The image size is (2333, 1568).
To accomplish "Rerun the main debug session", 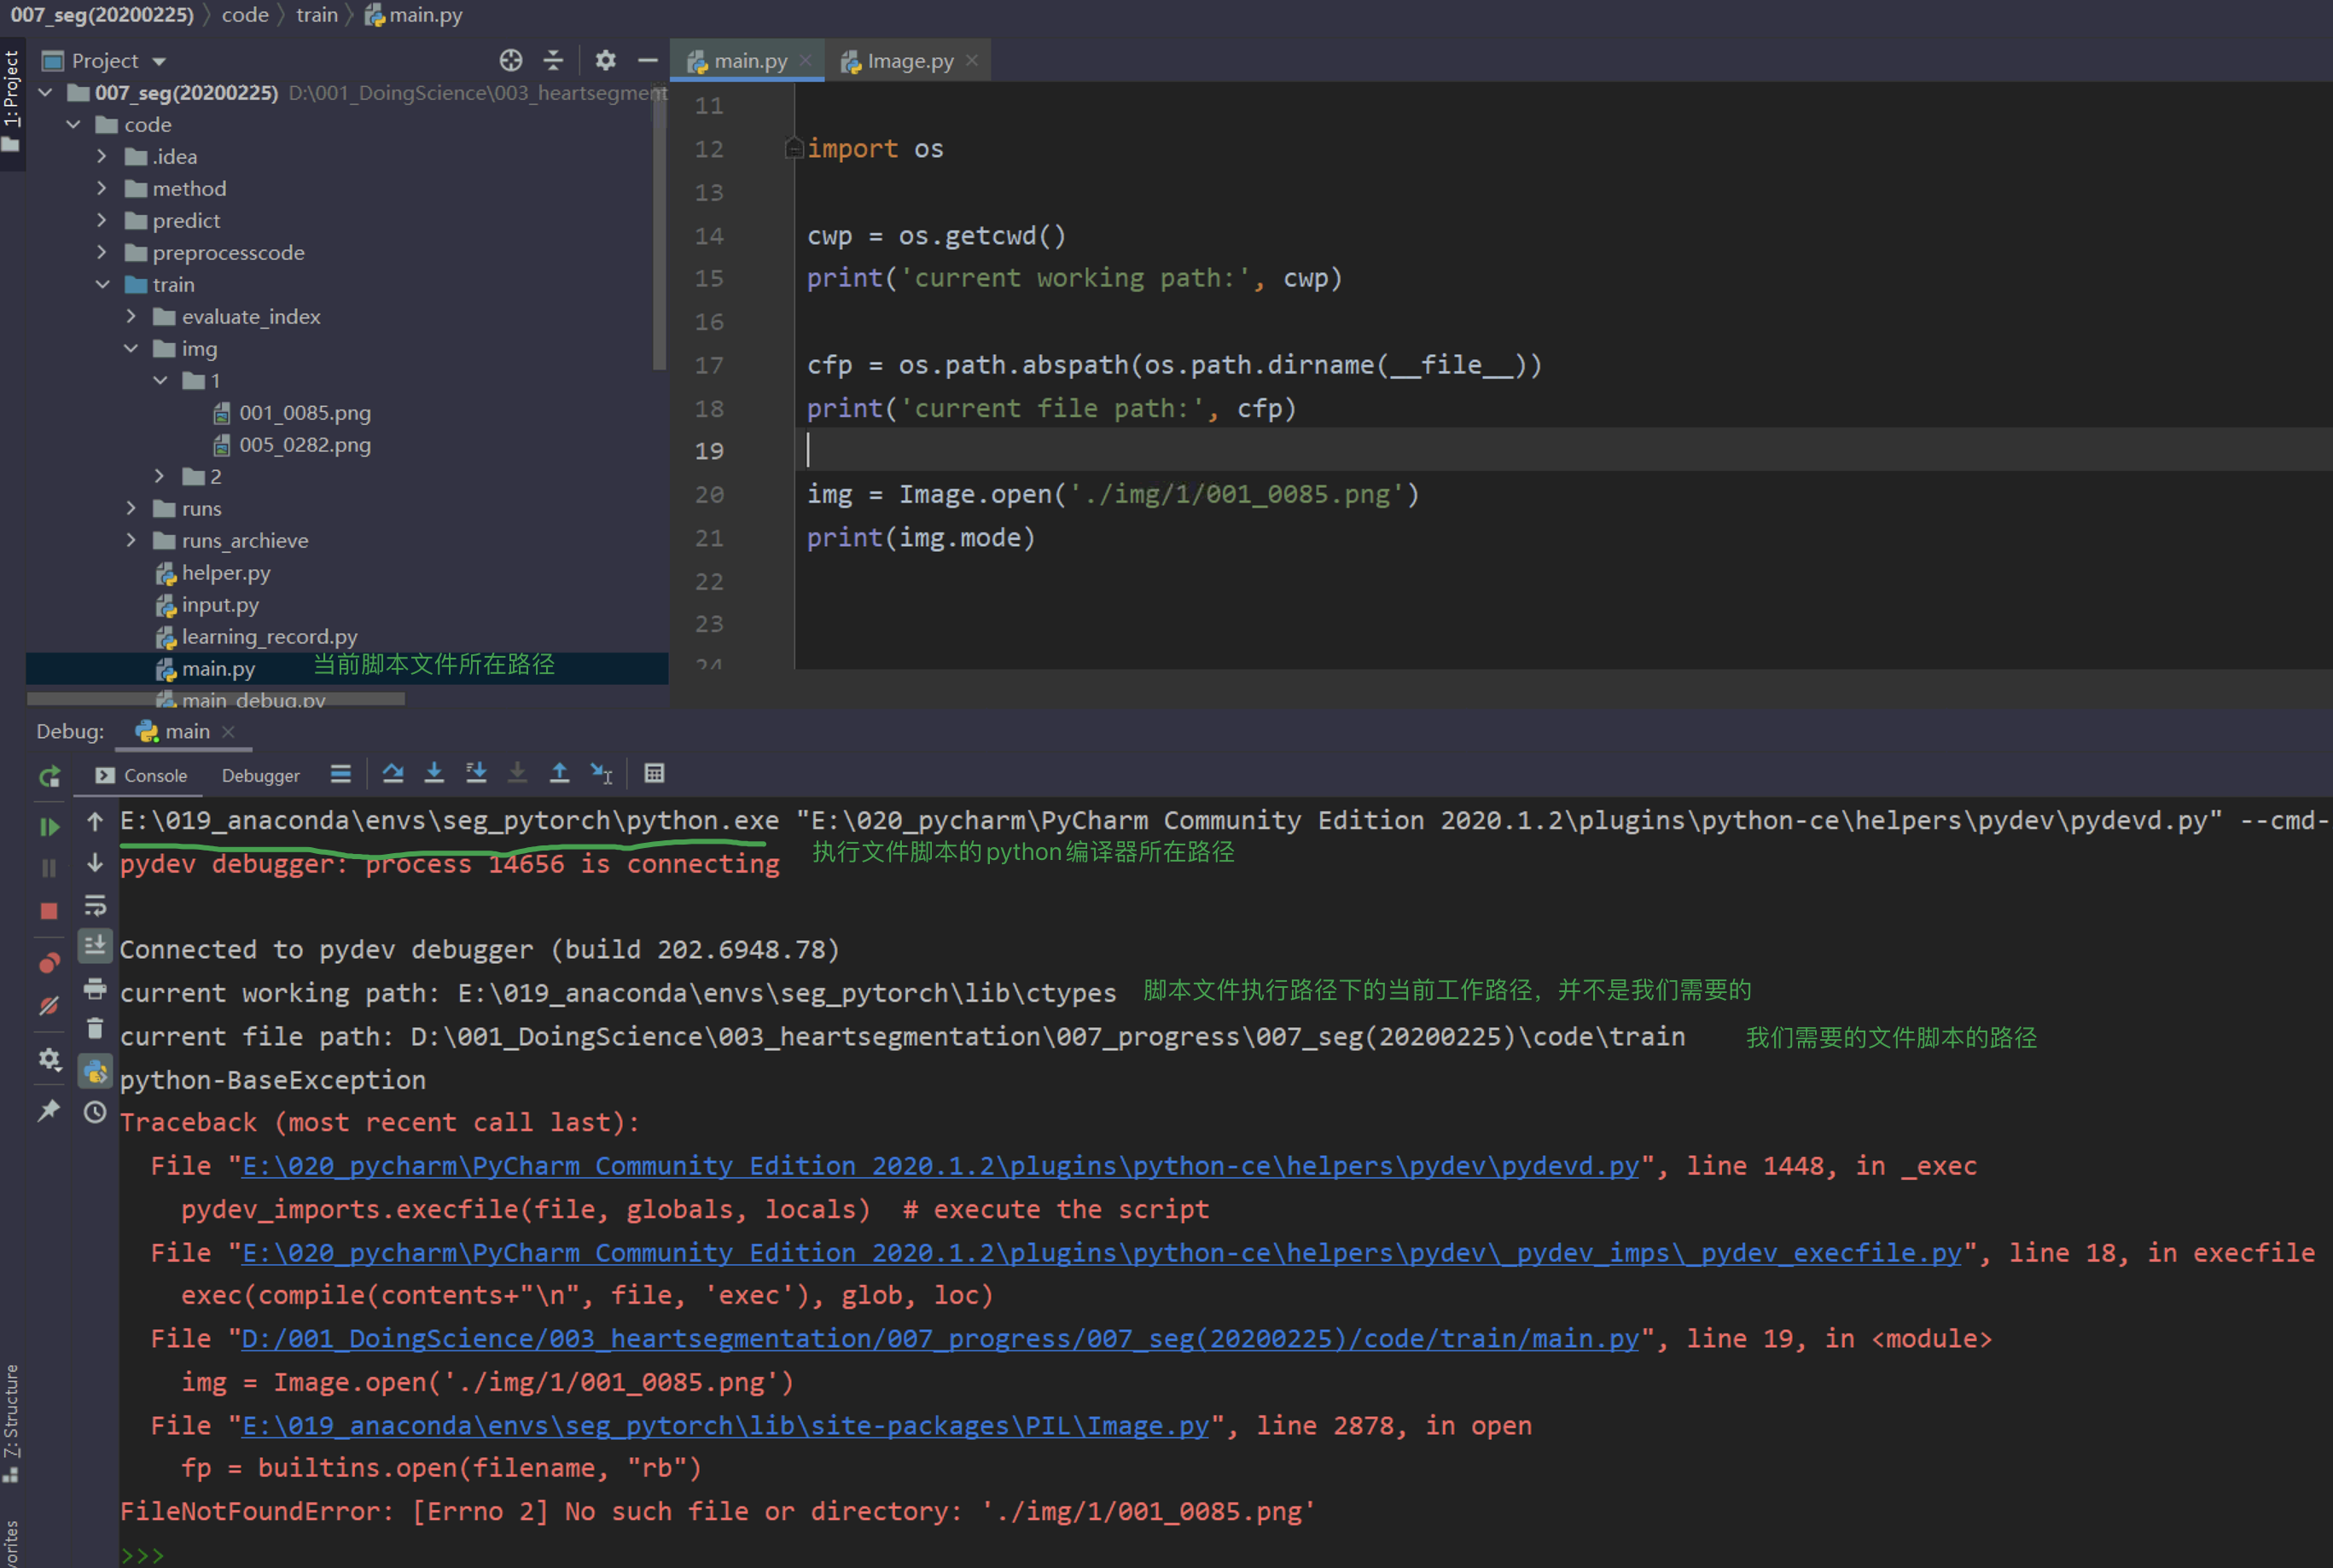I will pyautogui.click(x=48, y=776).
